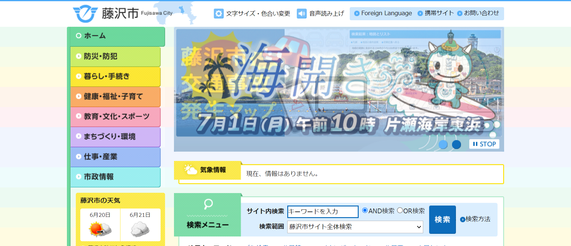The width and height of the screenshot is (571, 246).
Task: Open 暮らし・手続き menu item
Action: pyautogui.click(x=115, y=76)
